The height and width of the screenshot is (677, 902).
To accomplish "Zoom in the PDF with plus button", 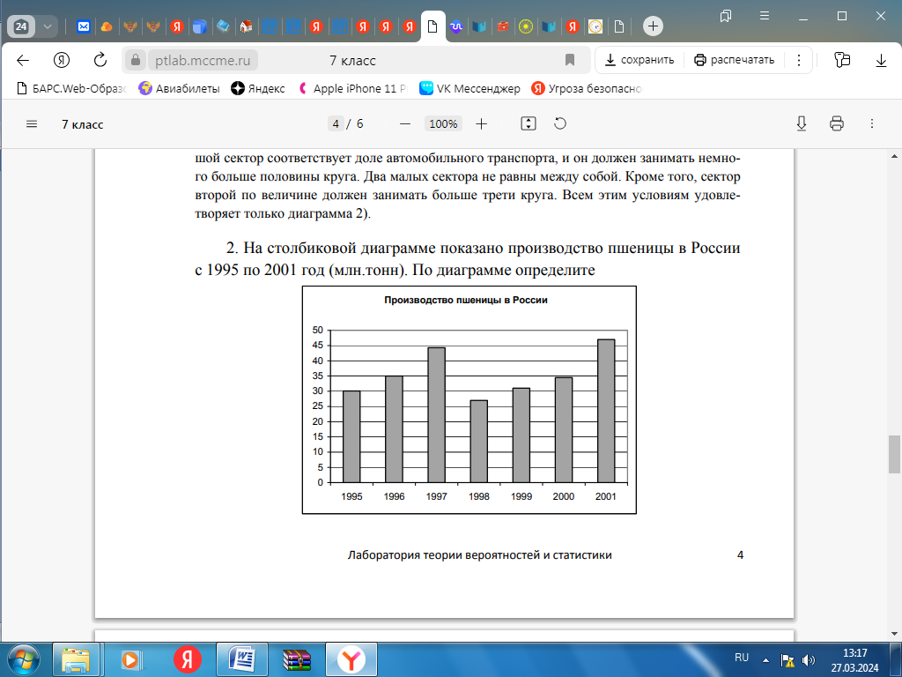I will [x=481, y=123].
